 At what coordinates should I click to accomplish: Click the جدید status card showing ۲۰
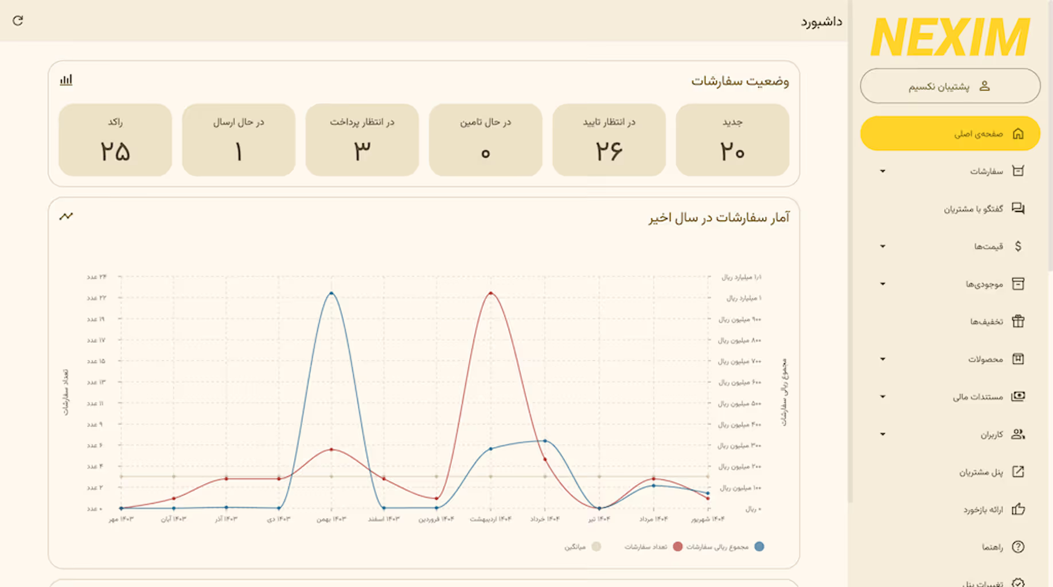(x=733, y=139)
